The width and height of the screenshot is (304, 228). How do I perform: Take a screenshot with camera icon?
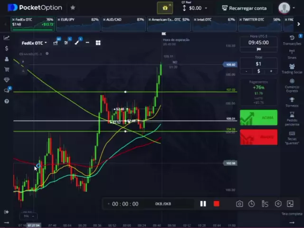point(239,204)
